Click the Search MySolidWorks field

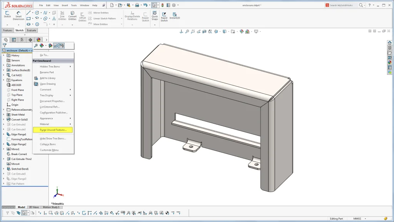(342, 5)
